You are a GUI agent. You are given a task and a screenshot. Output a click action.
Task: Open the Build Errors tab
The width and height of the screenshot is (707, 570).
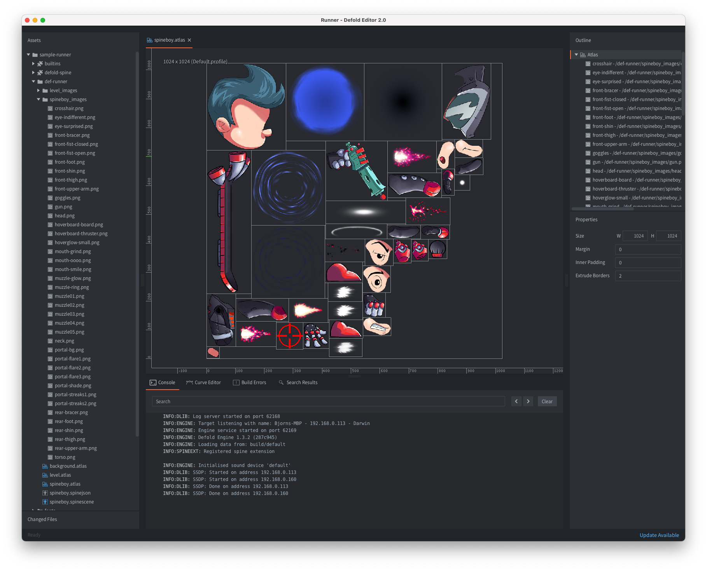pos(250,383)
